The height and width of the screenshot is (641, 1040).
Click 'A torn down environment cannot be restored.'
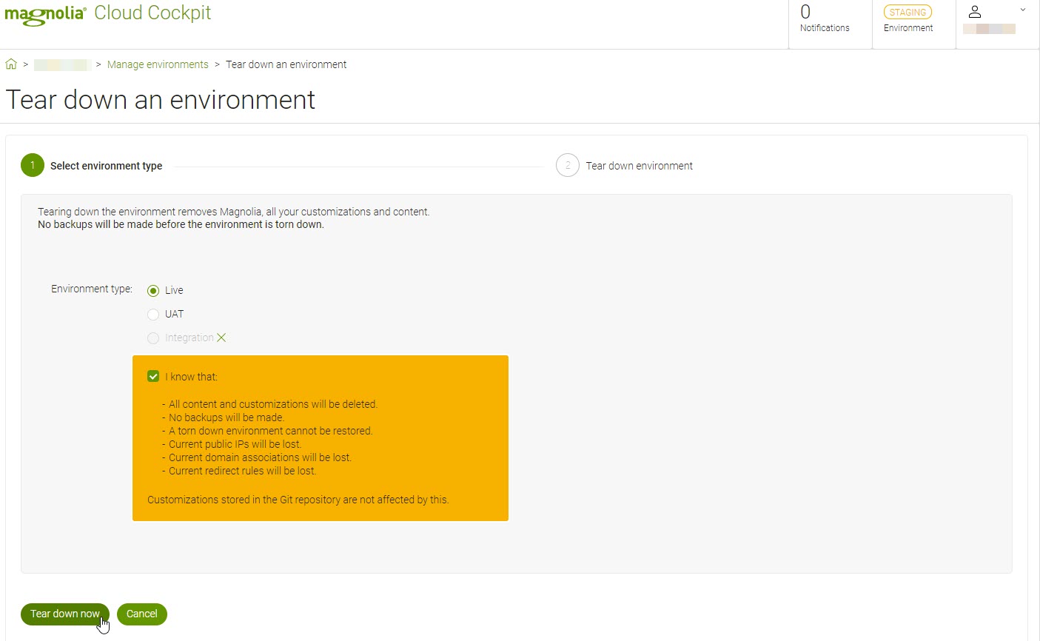click(271, 431)
